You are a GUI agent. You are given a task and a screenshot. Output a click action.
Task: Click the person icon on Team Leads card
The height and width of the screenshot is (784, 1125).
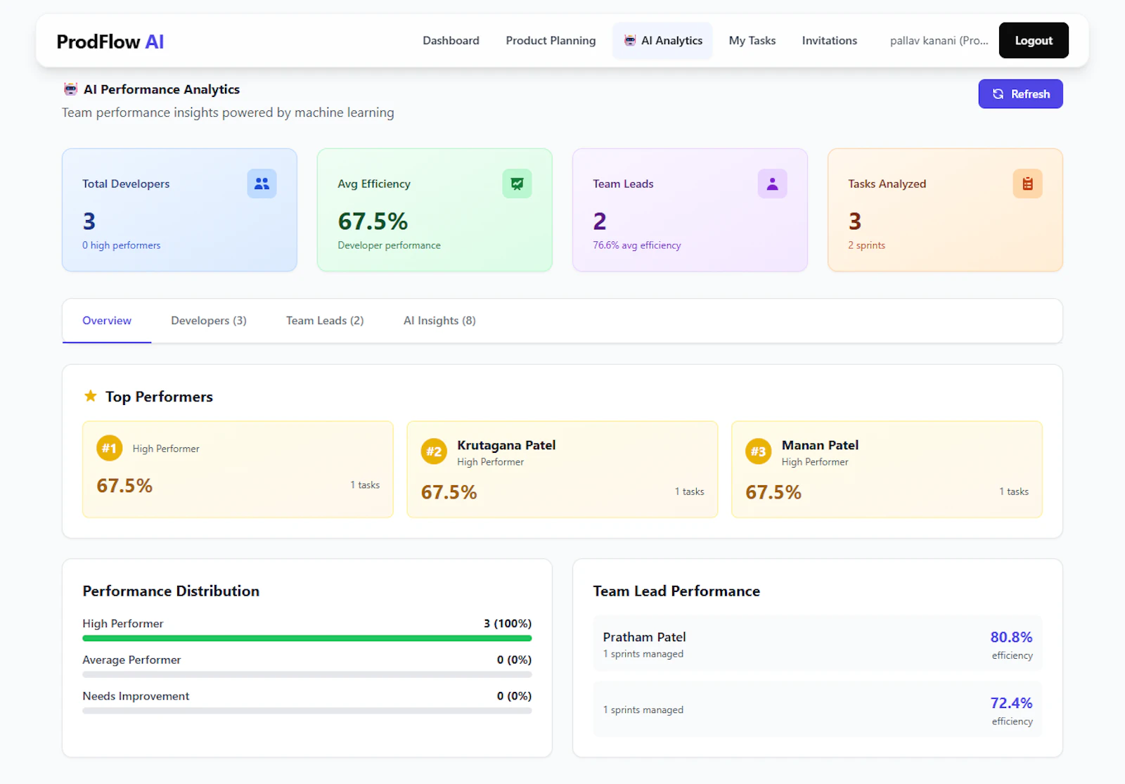pyautogui.click(x=772, y=184)
